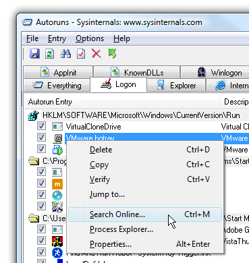Open the Options menu
The height and width of the screenshot is (263, 249).
click(90, 38)
